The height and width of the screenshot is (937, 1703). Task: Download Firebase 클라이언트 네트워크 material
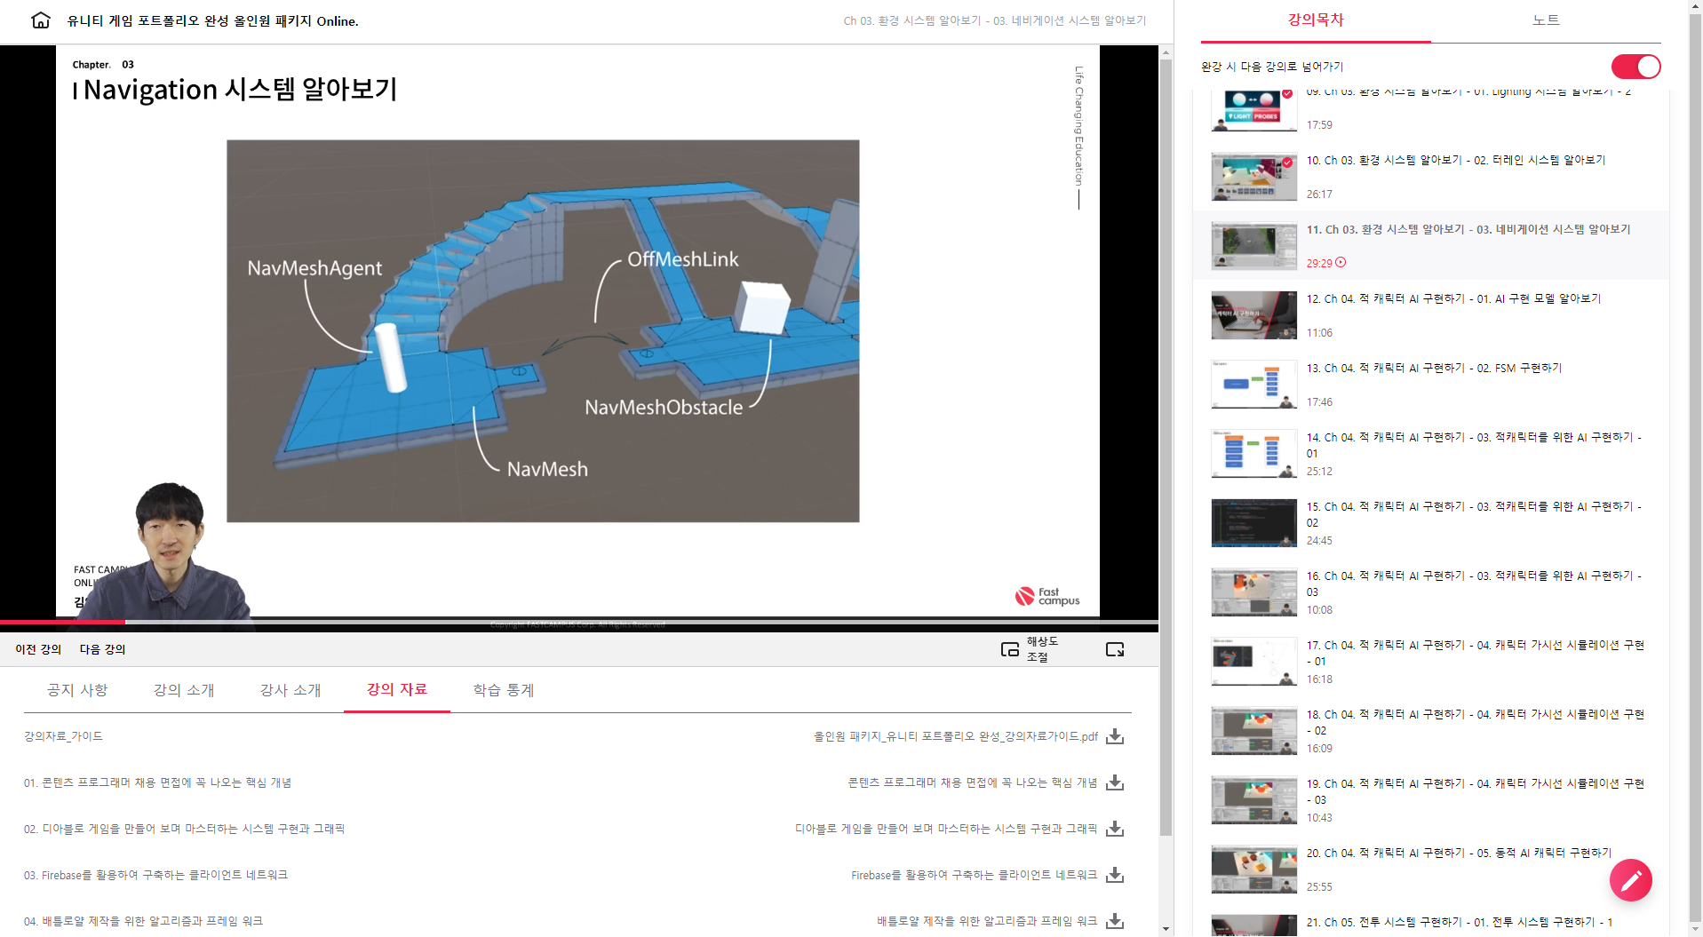(x=1115, y=875)
